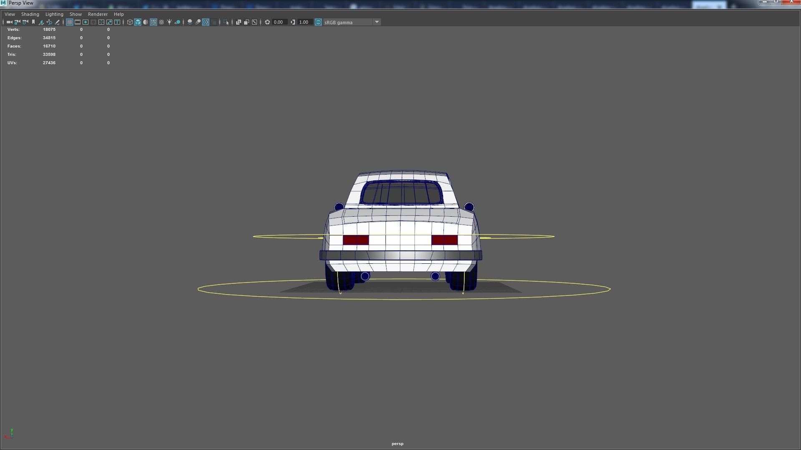Open the Show menu
Image resolution: width=801 pixels, height=450 pixels.
tap(76, 14)
